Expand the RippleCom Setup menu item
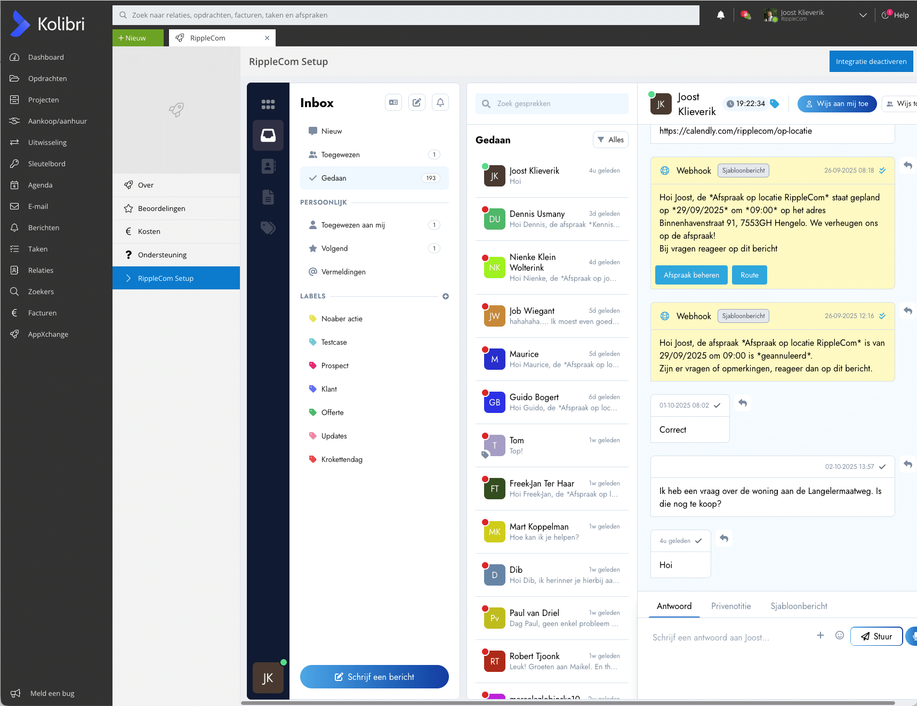This screenshot has height=706, width=917. (x=176, y=278)
